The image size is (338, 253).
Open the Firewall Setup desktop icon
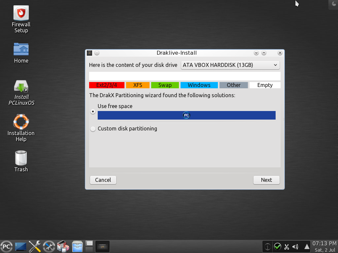point(21,19)
